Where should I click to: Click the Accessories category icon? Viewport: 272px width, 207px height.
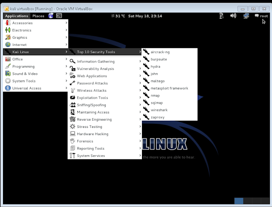[8, 23]
